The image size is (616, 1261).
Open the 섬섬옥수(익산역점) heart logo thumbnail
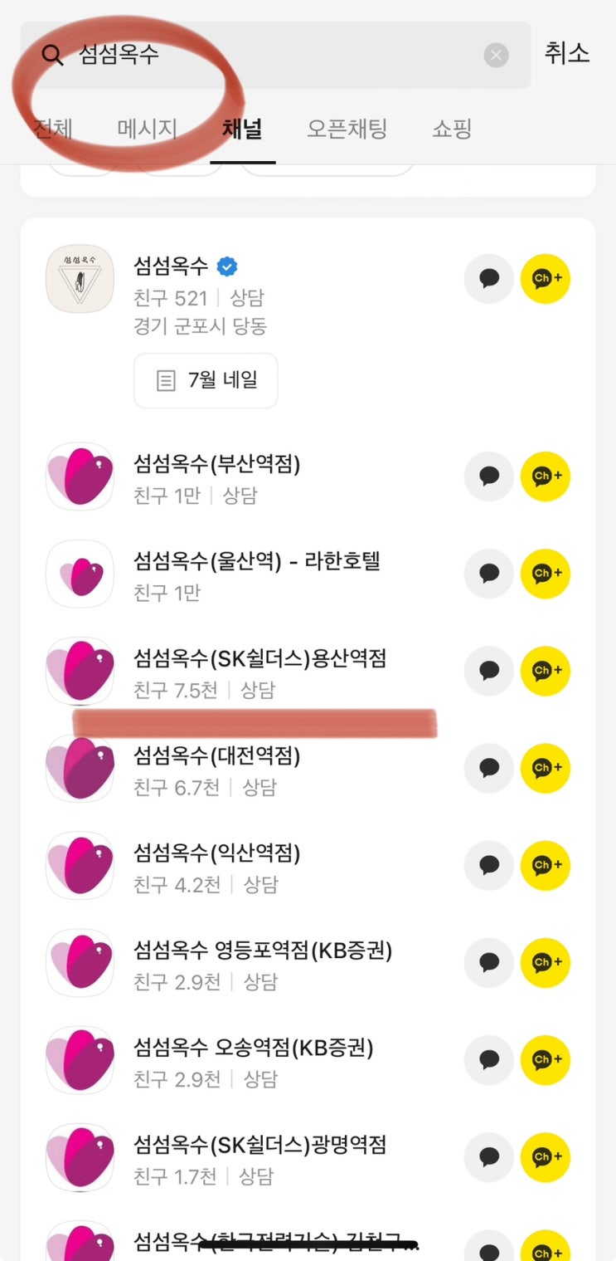80,865
